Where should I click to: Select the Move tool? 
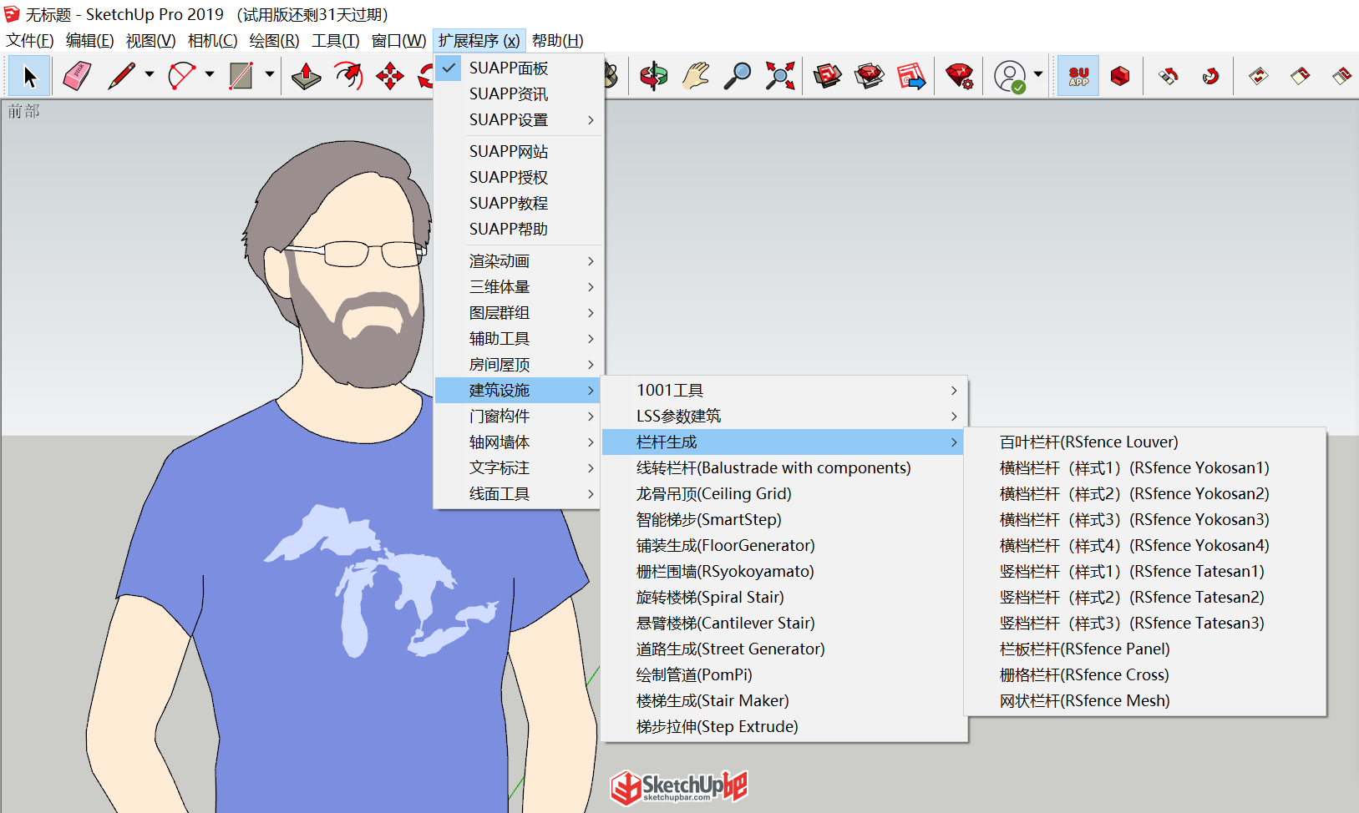coord(390,76)
